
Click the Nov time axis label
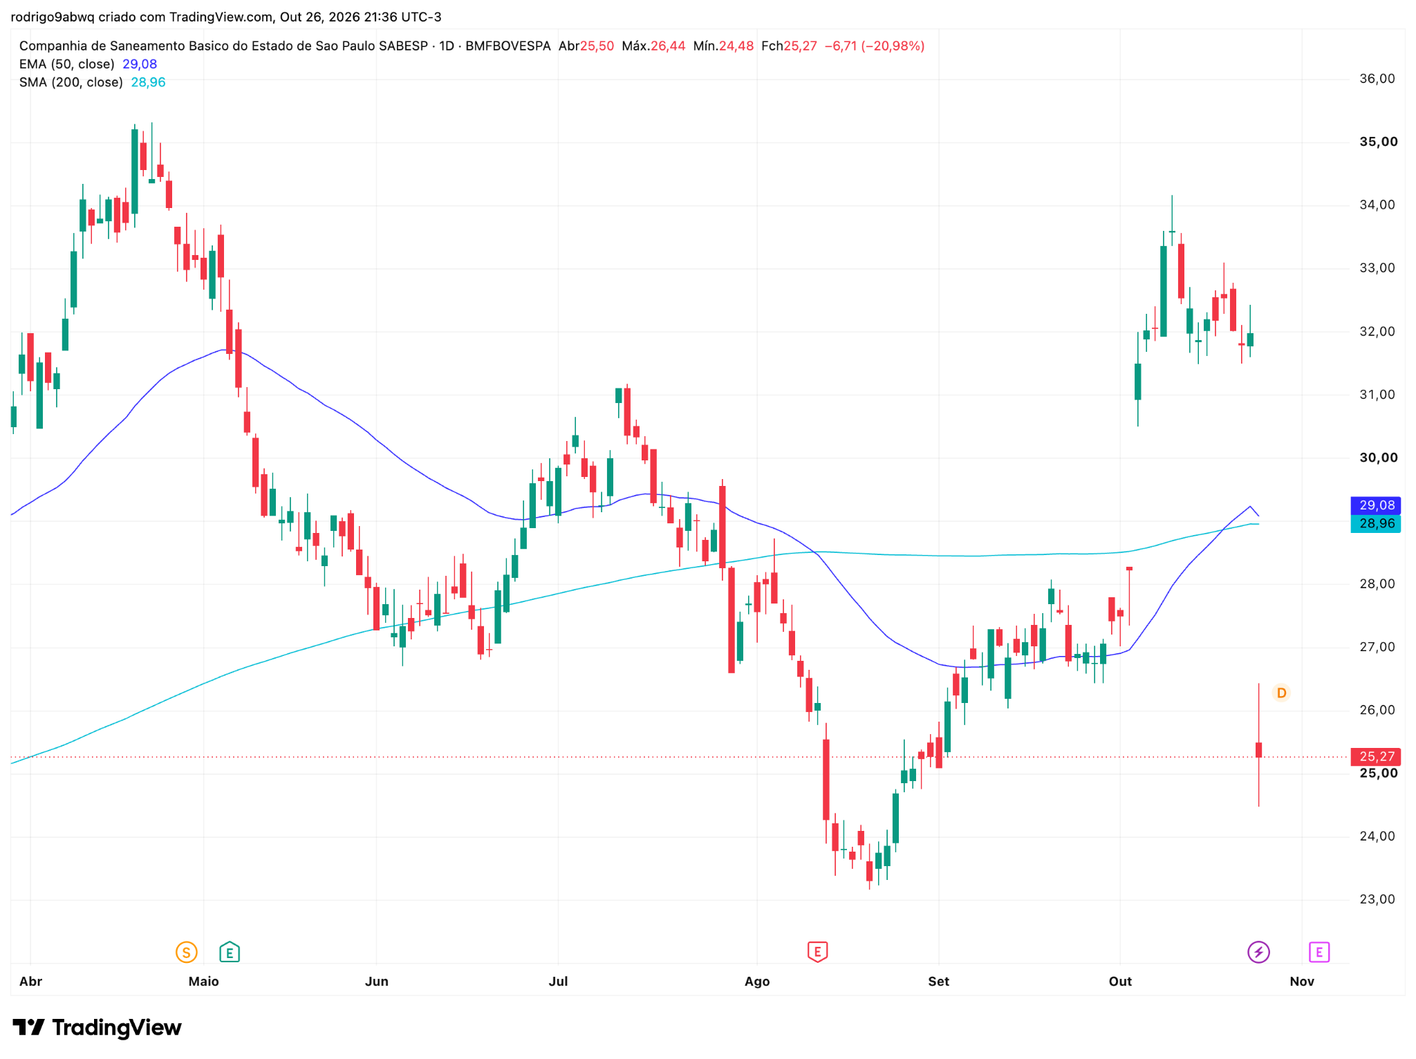click(x=1302, y=981)
